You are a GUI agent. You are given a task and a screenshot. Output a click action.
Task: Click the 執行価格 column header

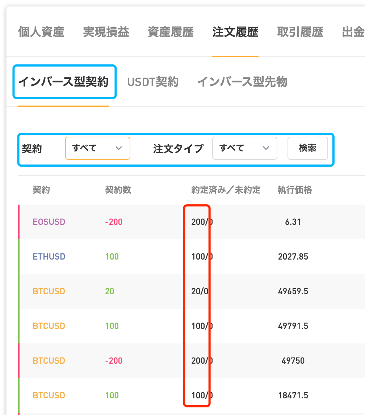295,190
